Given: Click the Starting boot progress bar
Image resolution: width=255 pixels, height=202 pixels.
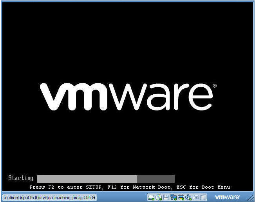Looking at the screenshot, I should pyautogui.click(x=106, y=179).
